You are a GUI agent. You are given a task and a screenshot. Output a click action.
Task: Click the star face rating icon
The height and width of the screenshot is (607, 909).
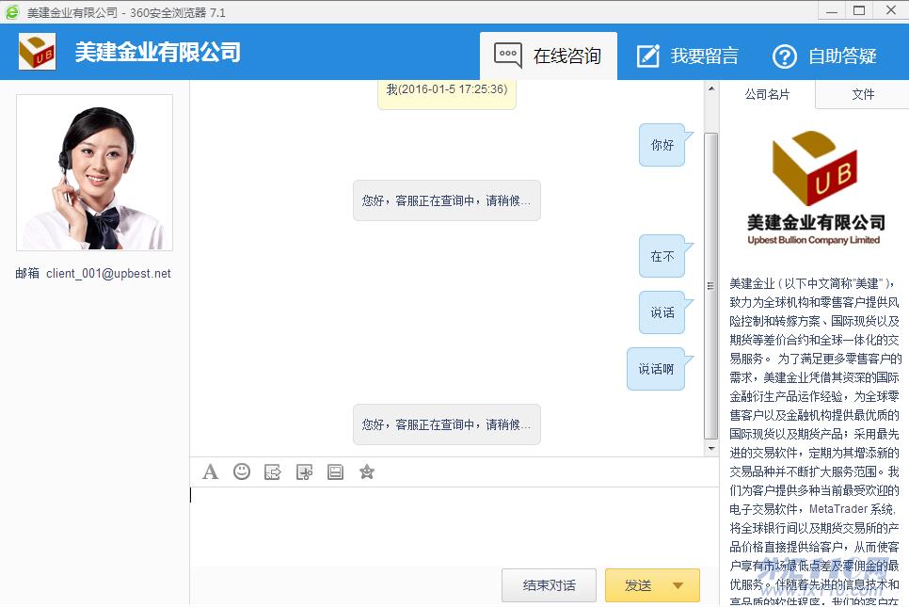pos(367,471)
